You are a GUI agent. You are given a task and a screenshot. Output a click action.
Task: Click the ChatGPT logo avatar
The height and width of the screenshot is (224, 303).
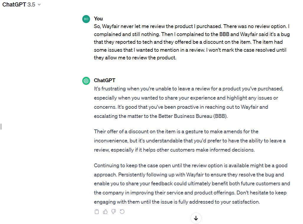[86, 81]
